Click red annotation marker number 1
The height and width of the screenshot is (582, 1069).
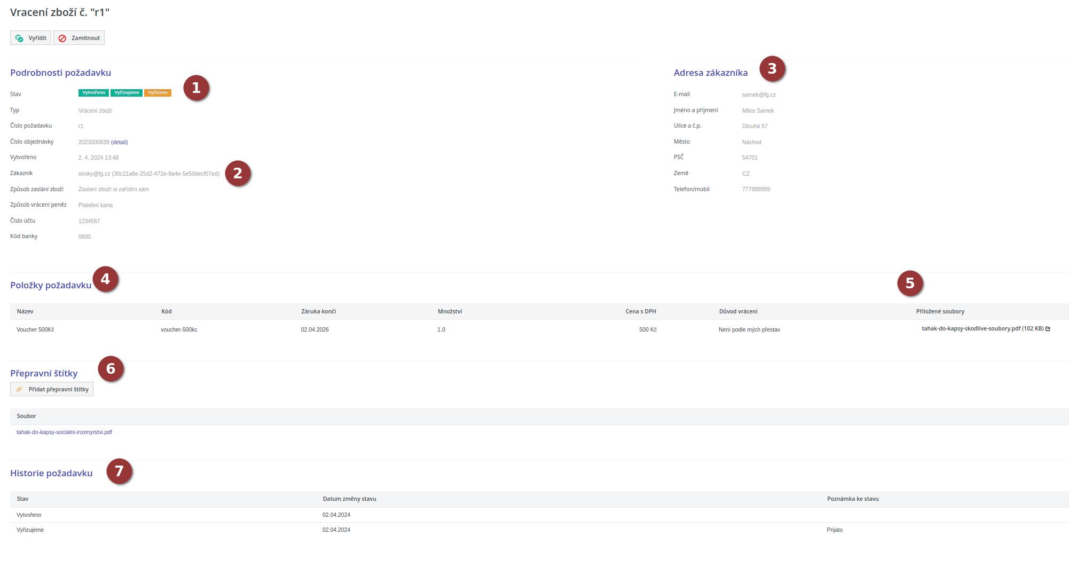click(x=196, y=88)
